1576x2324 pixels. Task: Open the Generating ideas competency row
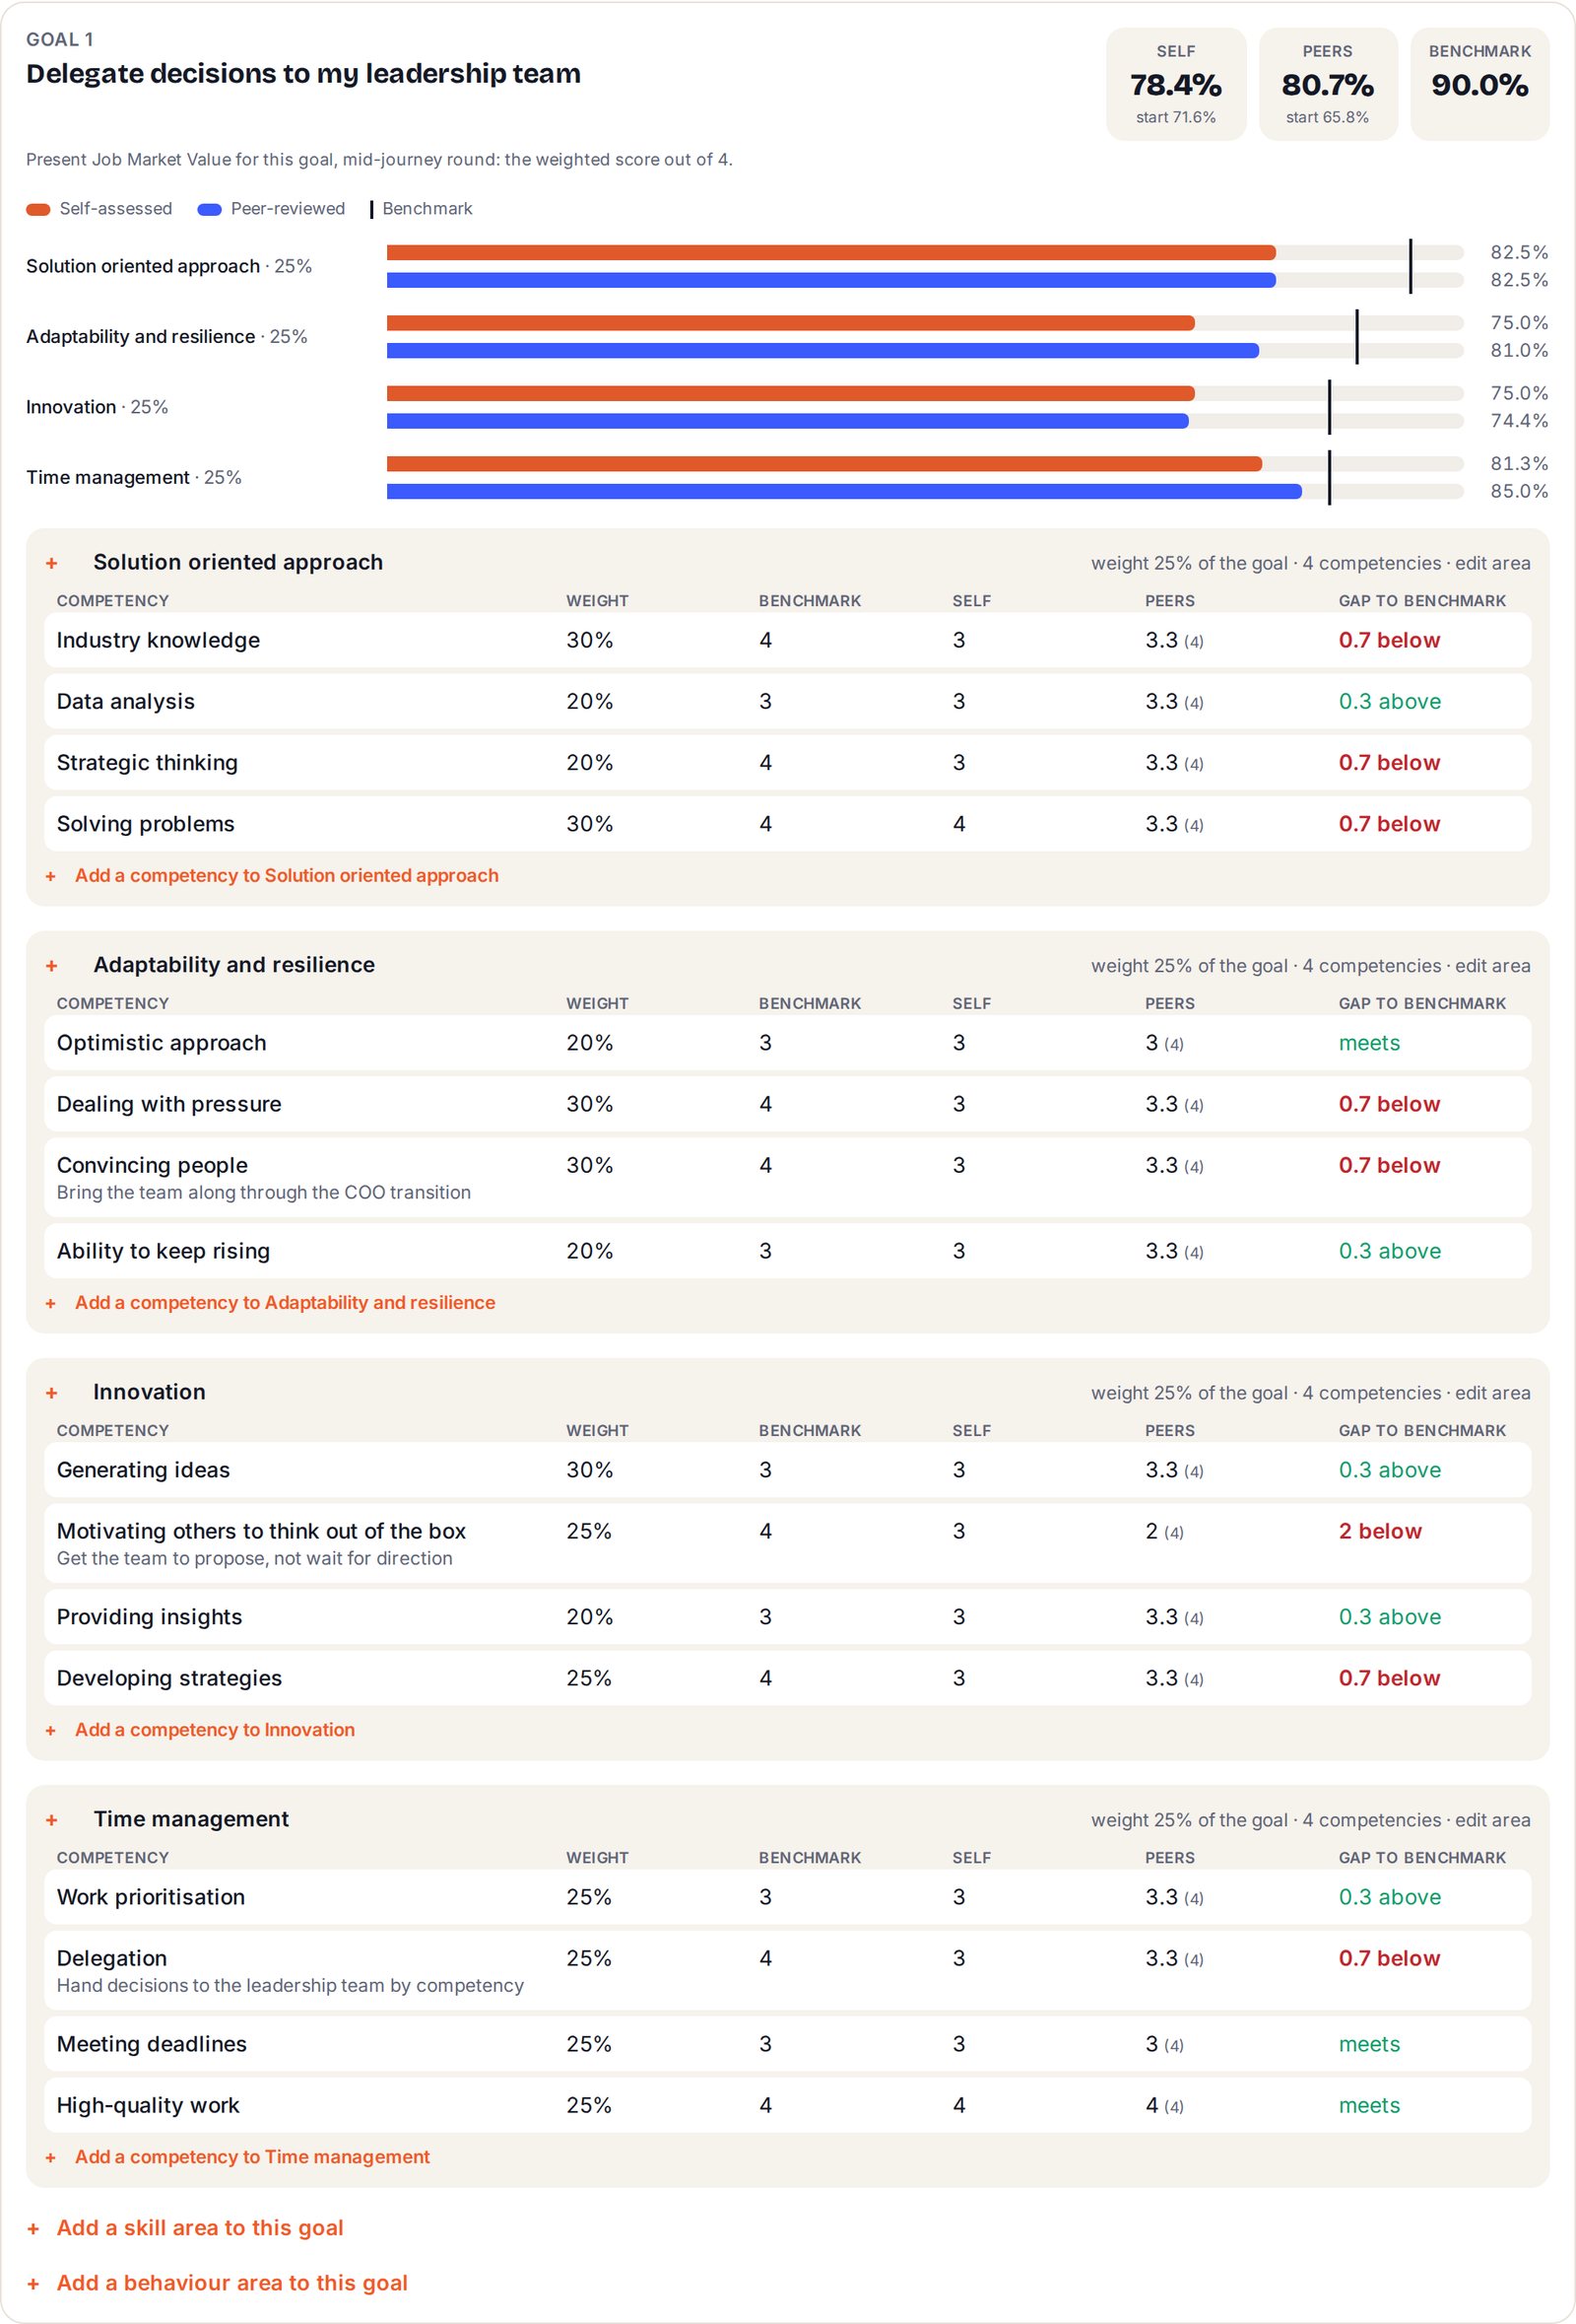coord(787,1469)
